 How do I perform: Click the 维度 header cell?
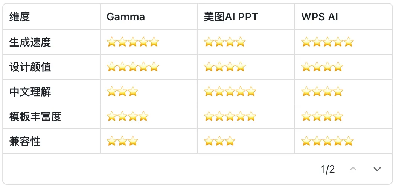[x=20, y=17]
